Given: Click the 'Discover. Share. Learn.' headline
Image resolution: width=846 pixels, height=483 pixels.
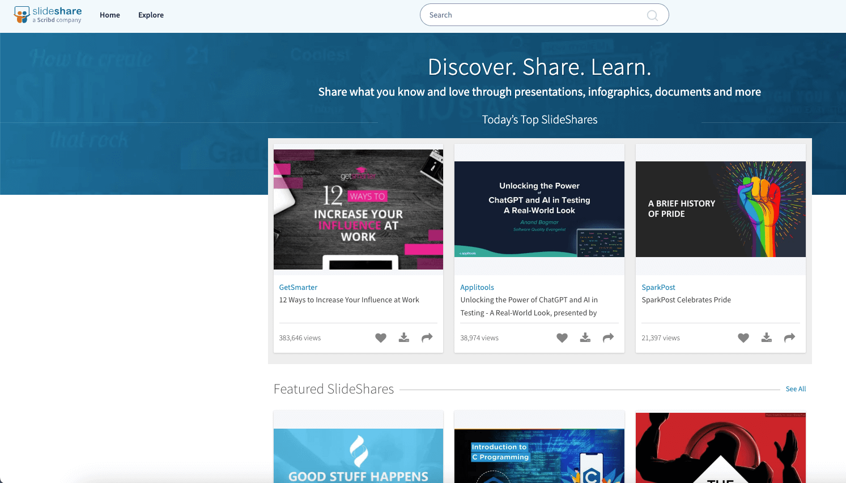Looking at the screenshot, I should coord(539,67).
